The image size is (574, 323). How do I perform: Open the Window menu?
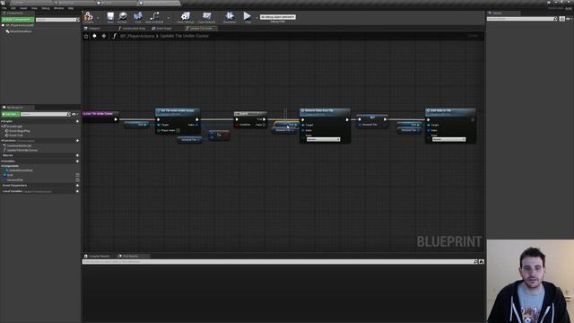[58, 8]
